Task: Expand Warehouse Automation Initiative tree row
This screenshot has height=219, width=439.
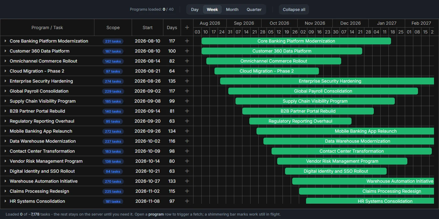Action: click(x=5, y=181)
